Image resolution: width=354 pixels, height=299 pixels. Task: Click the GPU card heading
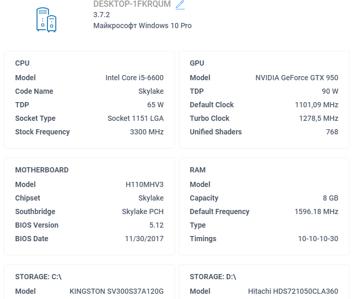click(197, 63)
